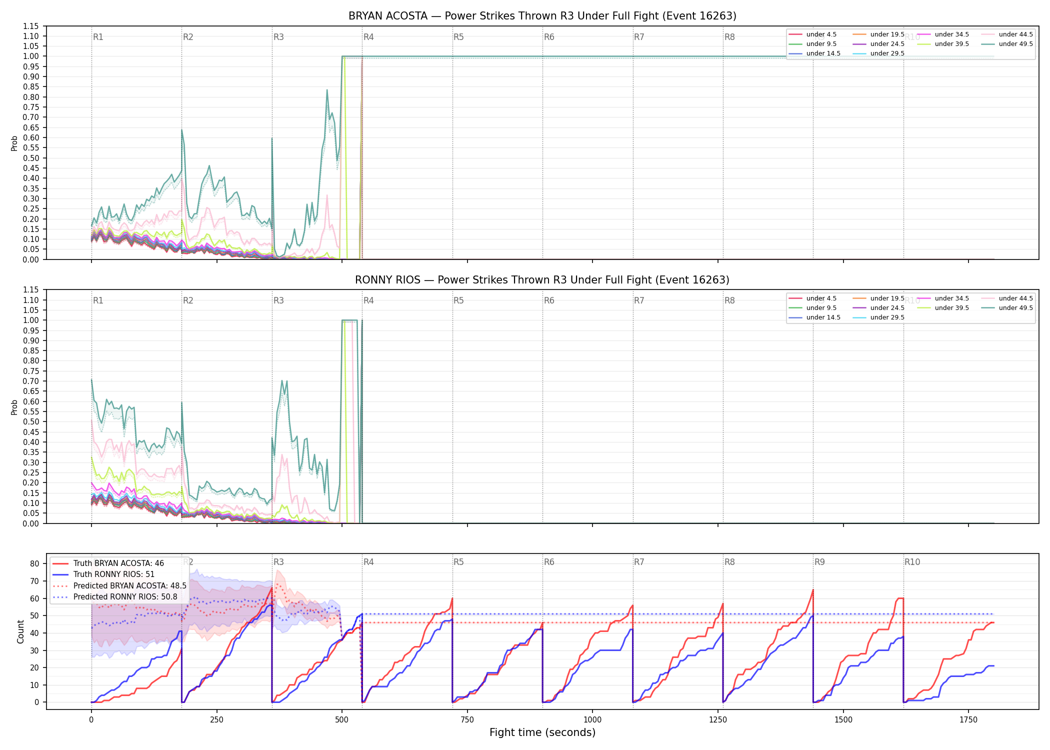This screenshot has height=750, width=1050.
Task: Click the R9 round marker in count chart
Action: 819,562
